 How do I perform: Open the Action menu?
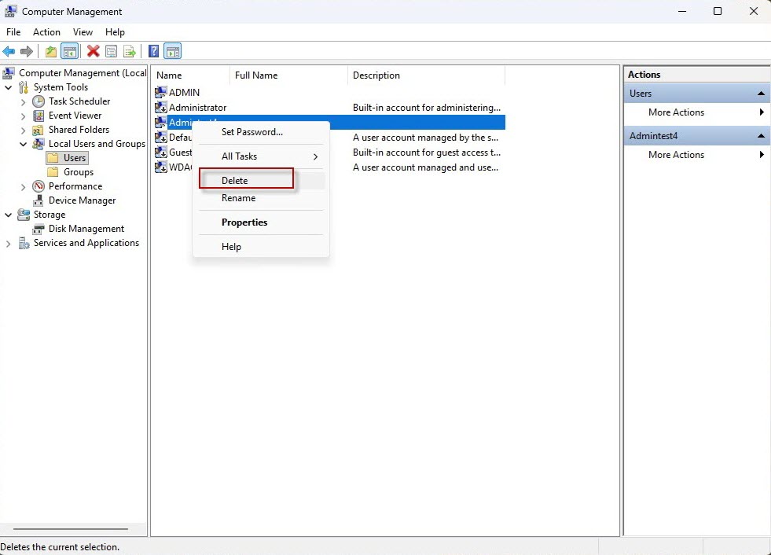click(46, 32)
